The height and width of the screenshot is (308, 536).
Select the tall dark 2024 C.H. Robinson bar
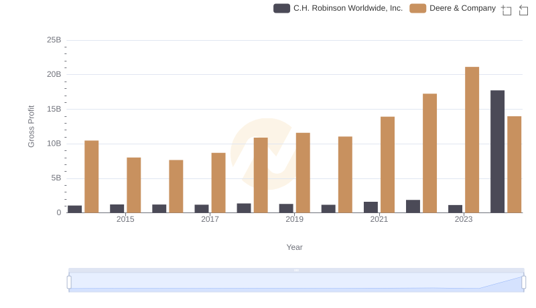pos(497,152)
